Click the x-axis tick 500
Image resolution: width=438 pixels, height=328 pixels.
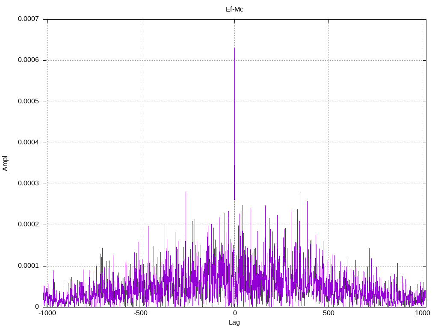click(x=328, y=313)
